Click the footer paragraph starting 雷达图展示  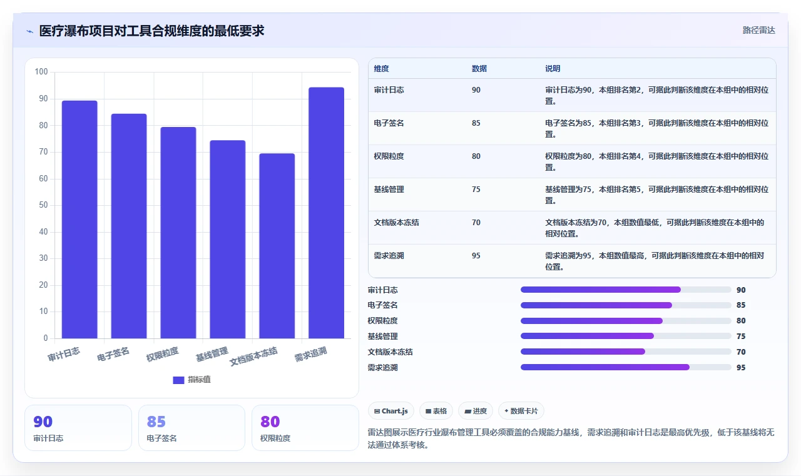tap(571, 438)
